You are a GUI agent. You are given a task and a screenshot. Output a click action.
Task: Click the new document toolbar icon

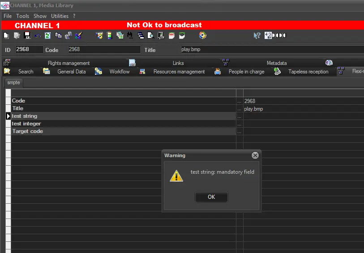(x=6, y=35)
